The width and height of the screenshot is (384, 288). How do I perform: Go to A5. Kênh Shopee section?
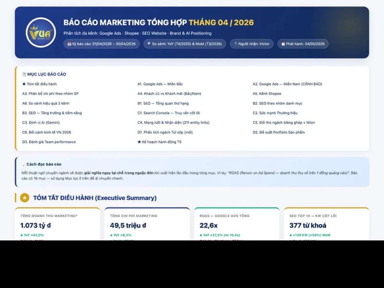[267, 94]
